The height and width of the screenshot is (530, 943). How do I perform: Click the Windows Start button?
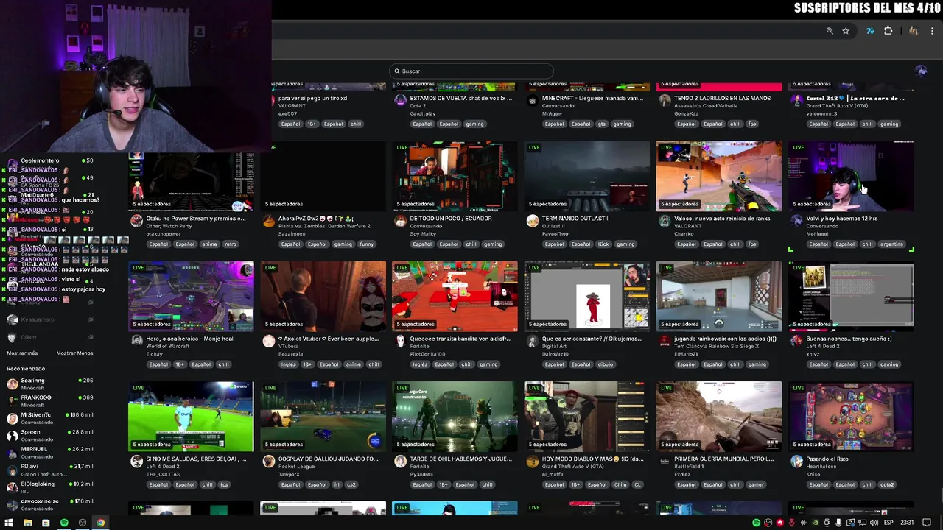[x=9, y=523]
